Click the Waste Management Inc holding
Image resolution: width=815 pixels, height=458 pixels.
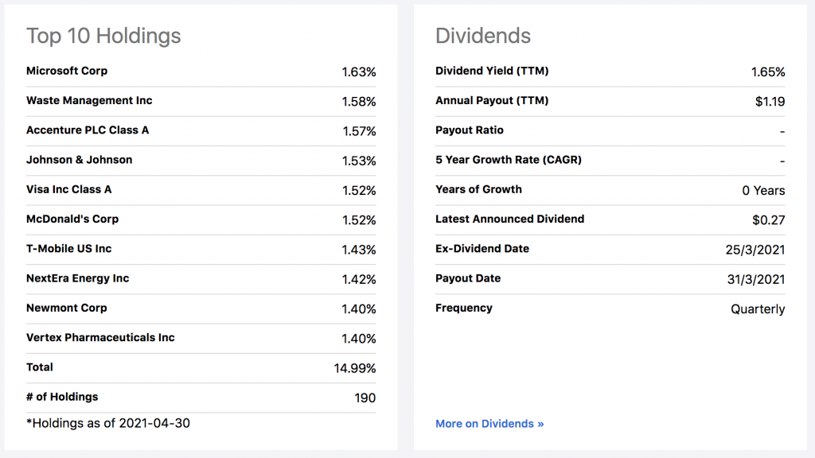(89, 101)
